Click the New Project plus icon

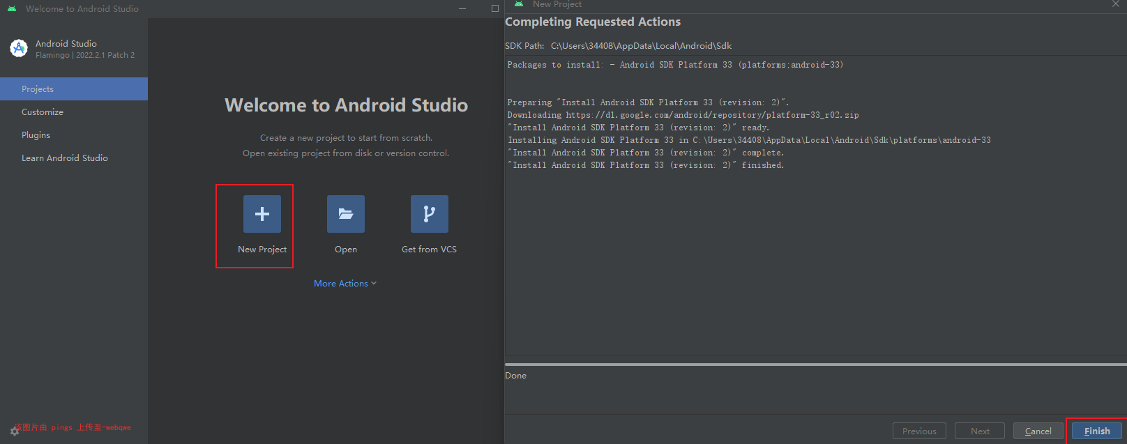pos(262,214)
